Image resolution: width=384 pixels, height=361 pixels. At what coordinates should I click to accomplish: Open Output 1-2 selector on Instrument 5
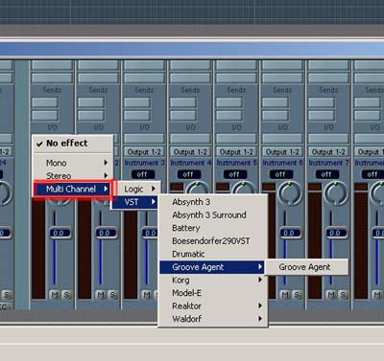pyautogui.click(x=236, y=152)
